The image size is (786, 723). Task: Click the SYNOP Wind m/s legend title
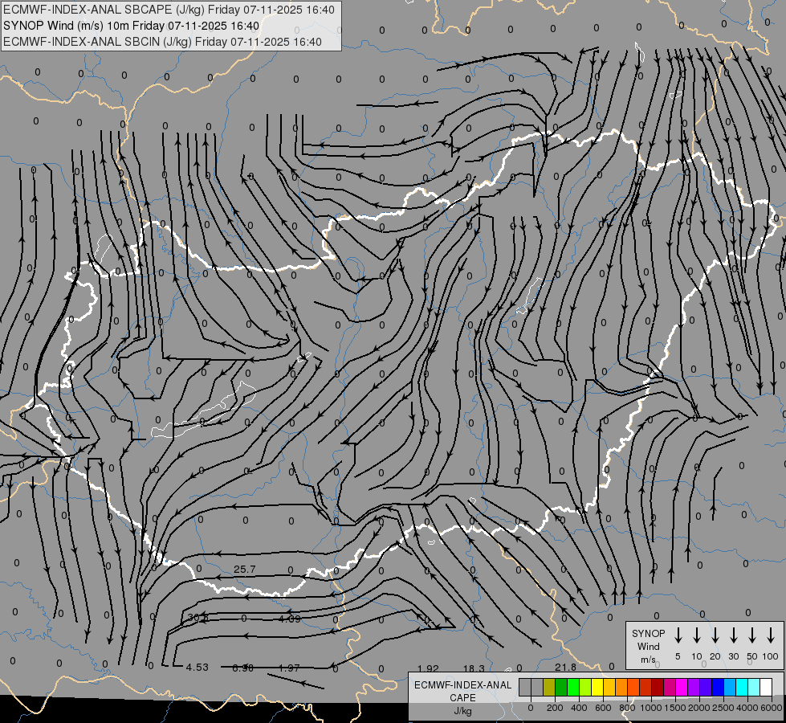[x=648, y=646]
